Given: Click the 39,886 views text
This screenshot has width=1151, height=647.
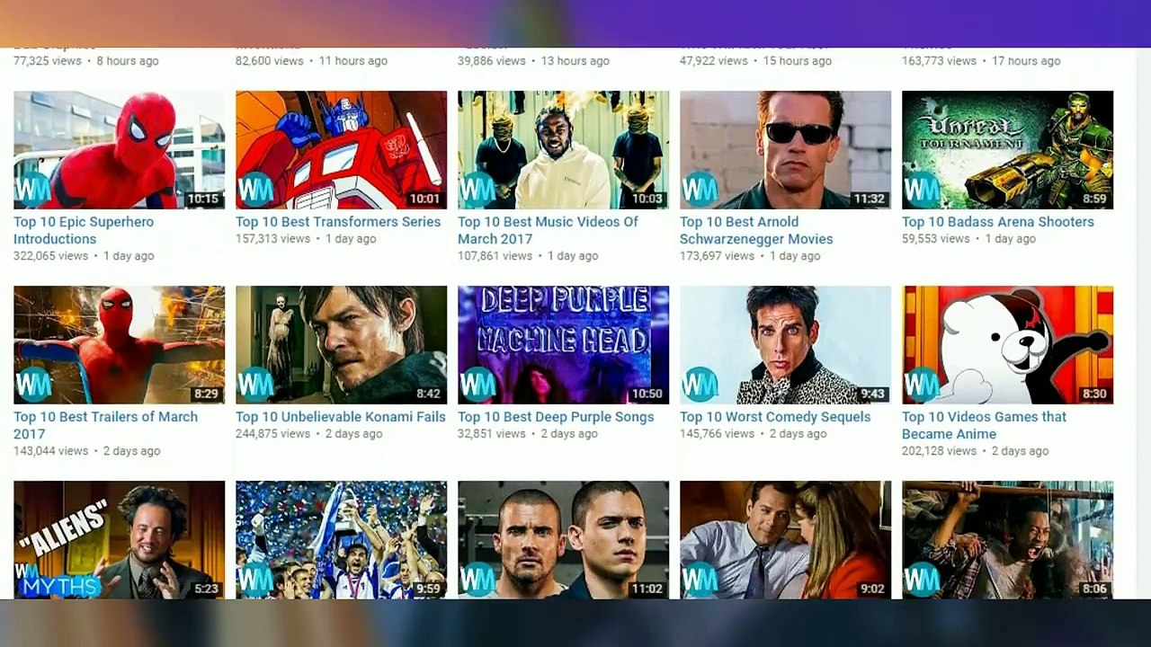Looking at the screenshot, I should click(492, 61).
